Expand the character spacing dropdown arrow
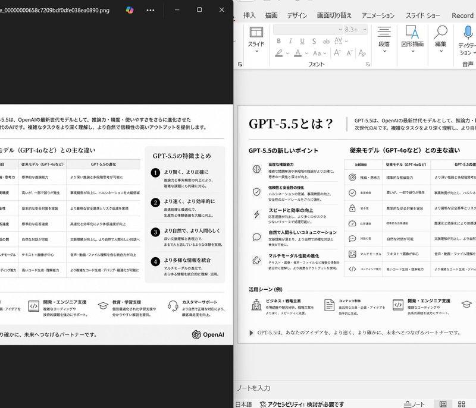This screenshot has width=476, height=408. coord(346,41)
